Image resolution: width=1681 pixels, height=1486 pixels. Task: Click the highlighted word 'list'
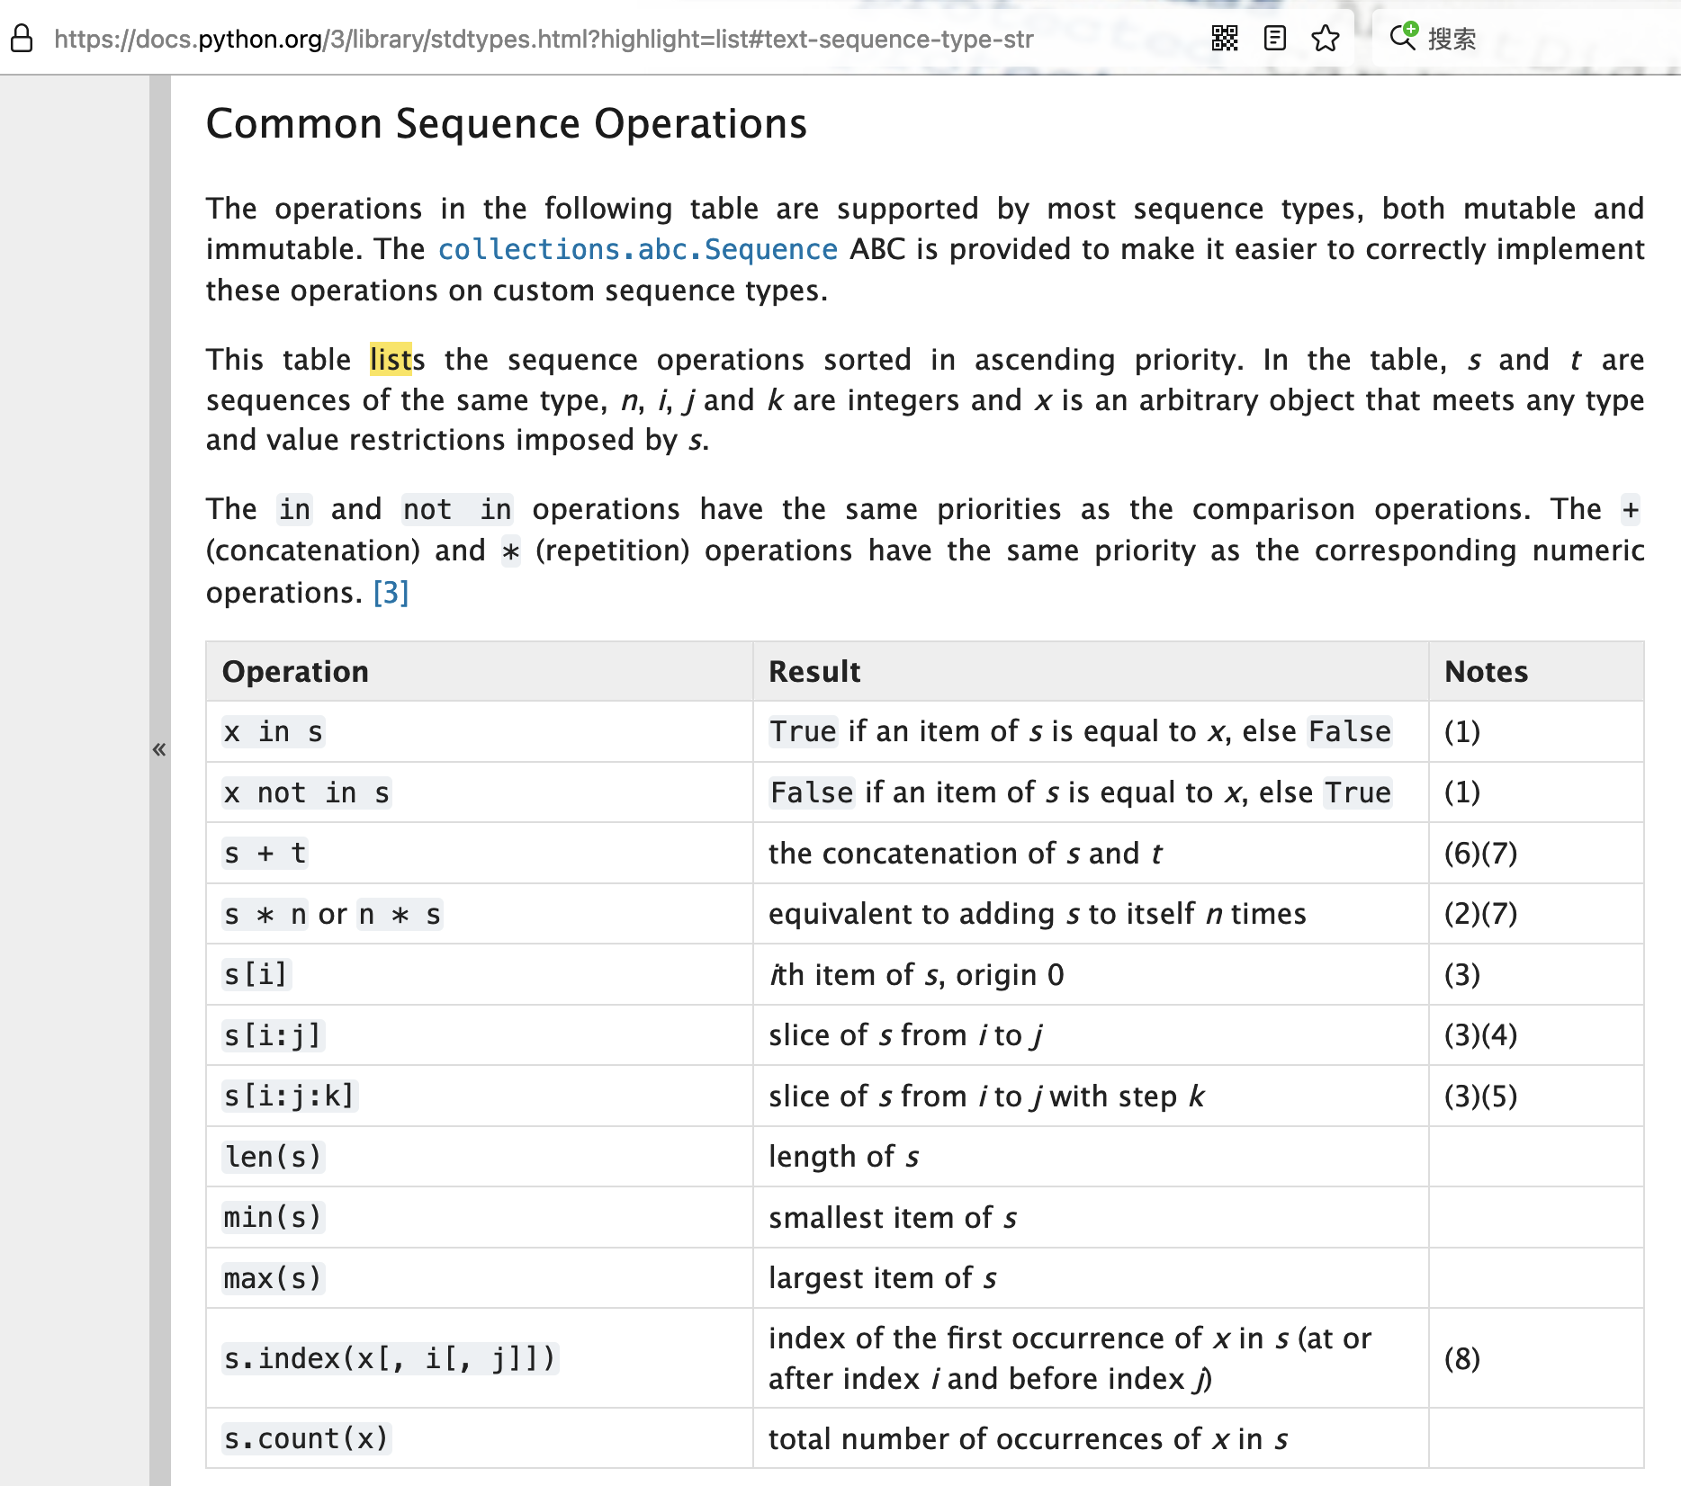click(391, 359)
